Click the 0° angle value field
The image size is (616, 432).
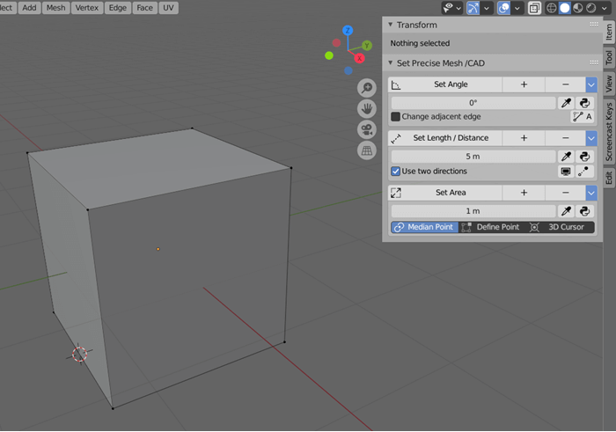(x=473, y=103)
